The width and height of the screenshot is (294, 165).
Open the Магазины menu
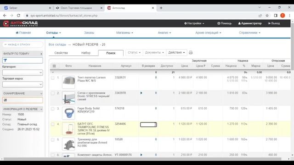point(124,33)
